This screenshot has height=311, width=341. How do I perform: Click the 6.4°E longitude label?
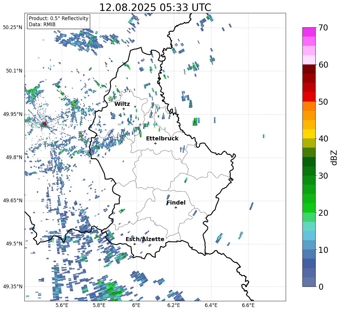(211, 305)
